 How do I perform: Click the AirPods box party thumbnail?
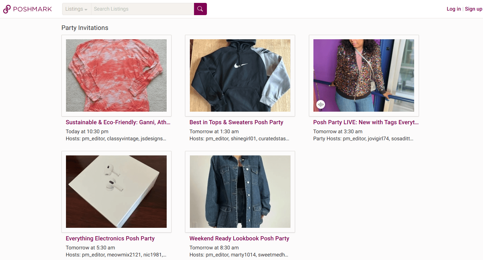tap(116, 191)
